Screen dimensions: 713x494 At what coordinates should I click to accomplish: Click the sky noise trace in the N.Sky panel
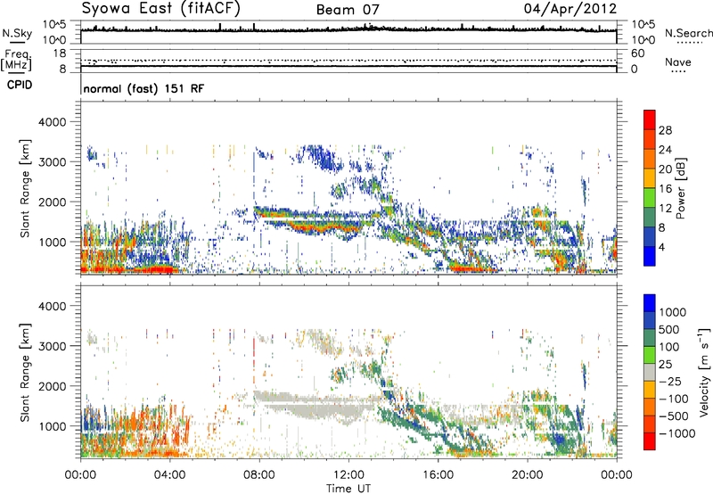coord(348,29)
